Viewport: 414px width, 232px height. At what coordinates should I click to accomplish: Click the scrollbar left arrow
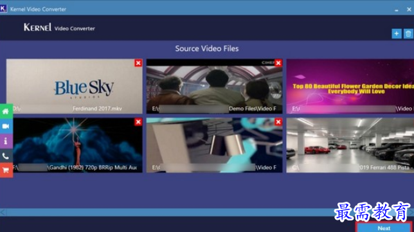tap(3, 212)
